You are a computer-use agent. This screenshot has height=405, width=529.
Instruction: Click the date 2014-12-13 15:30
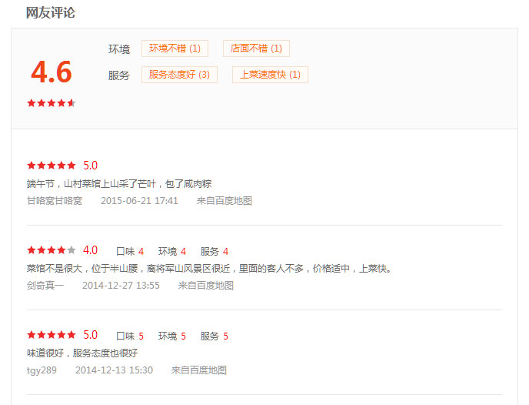114,370
